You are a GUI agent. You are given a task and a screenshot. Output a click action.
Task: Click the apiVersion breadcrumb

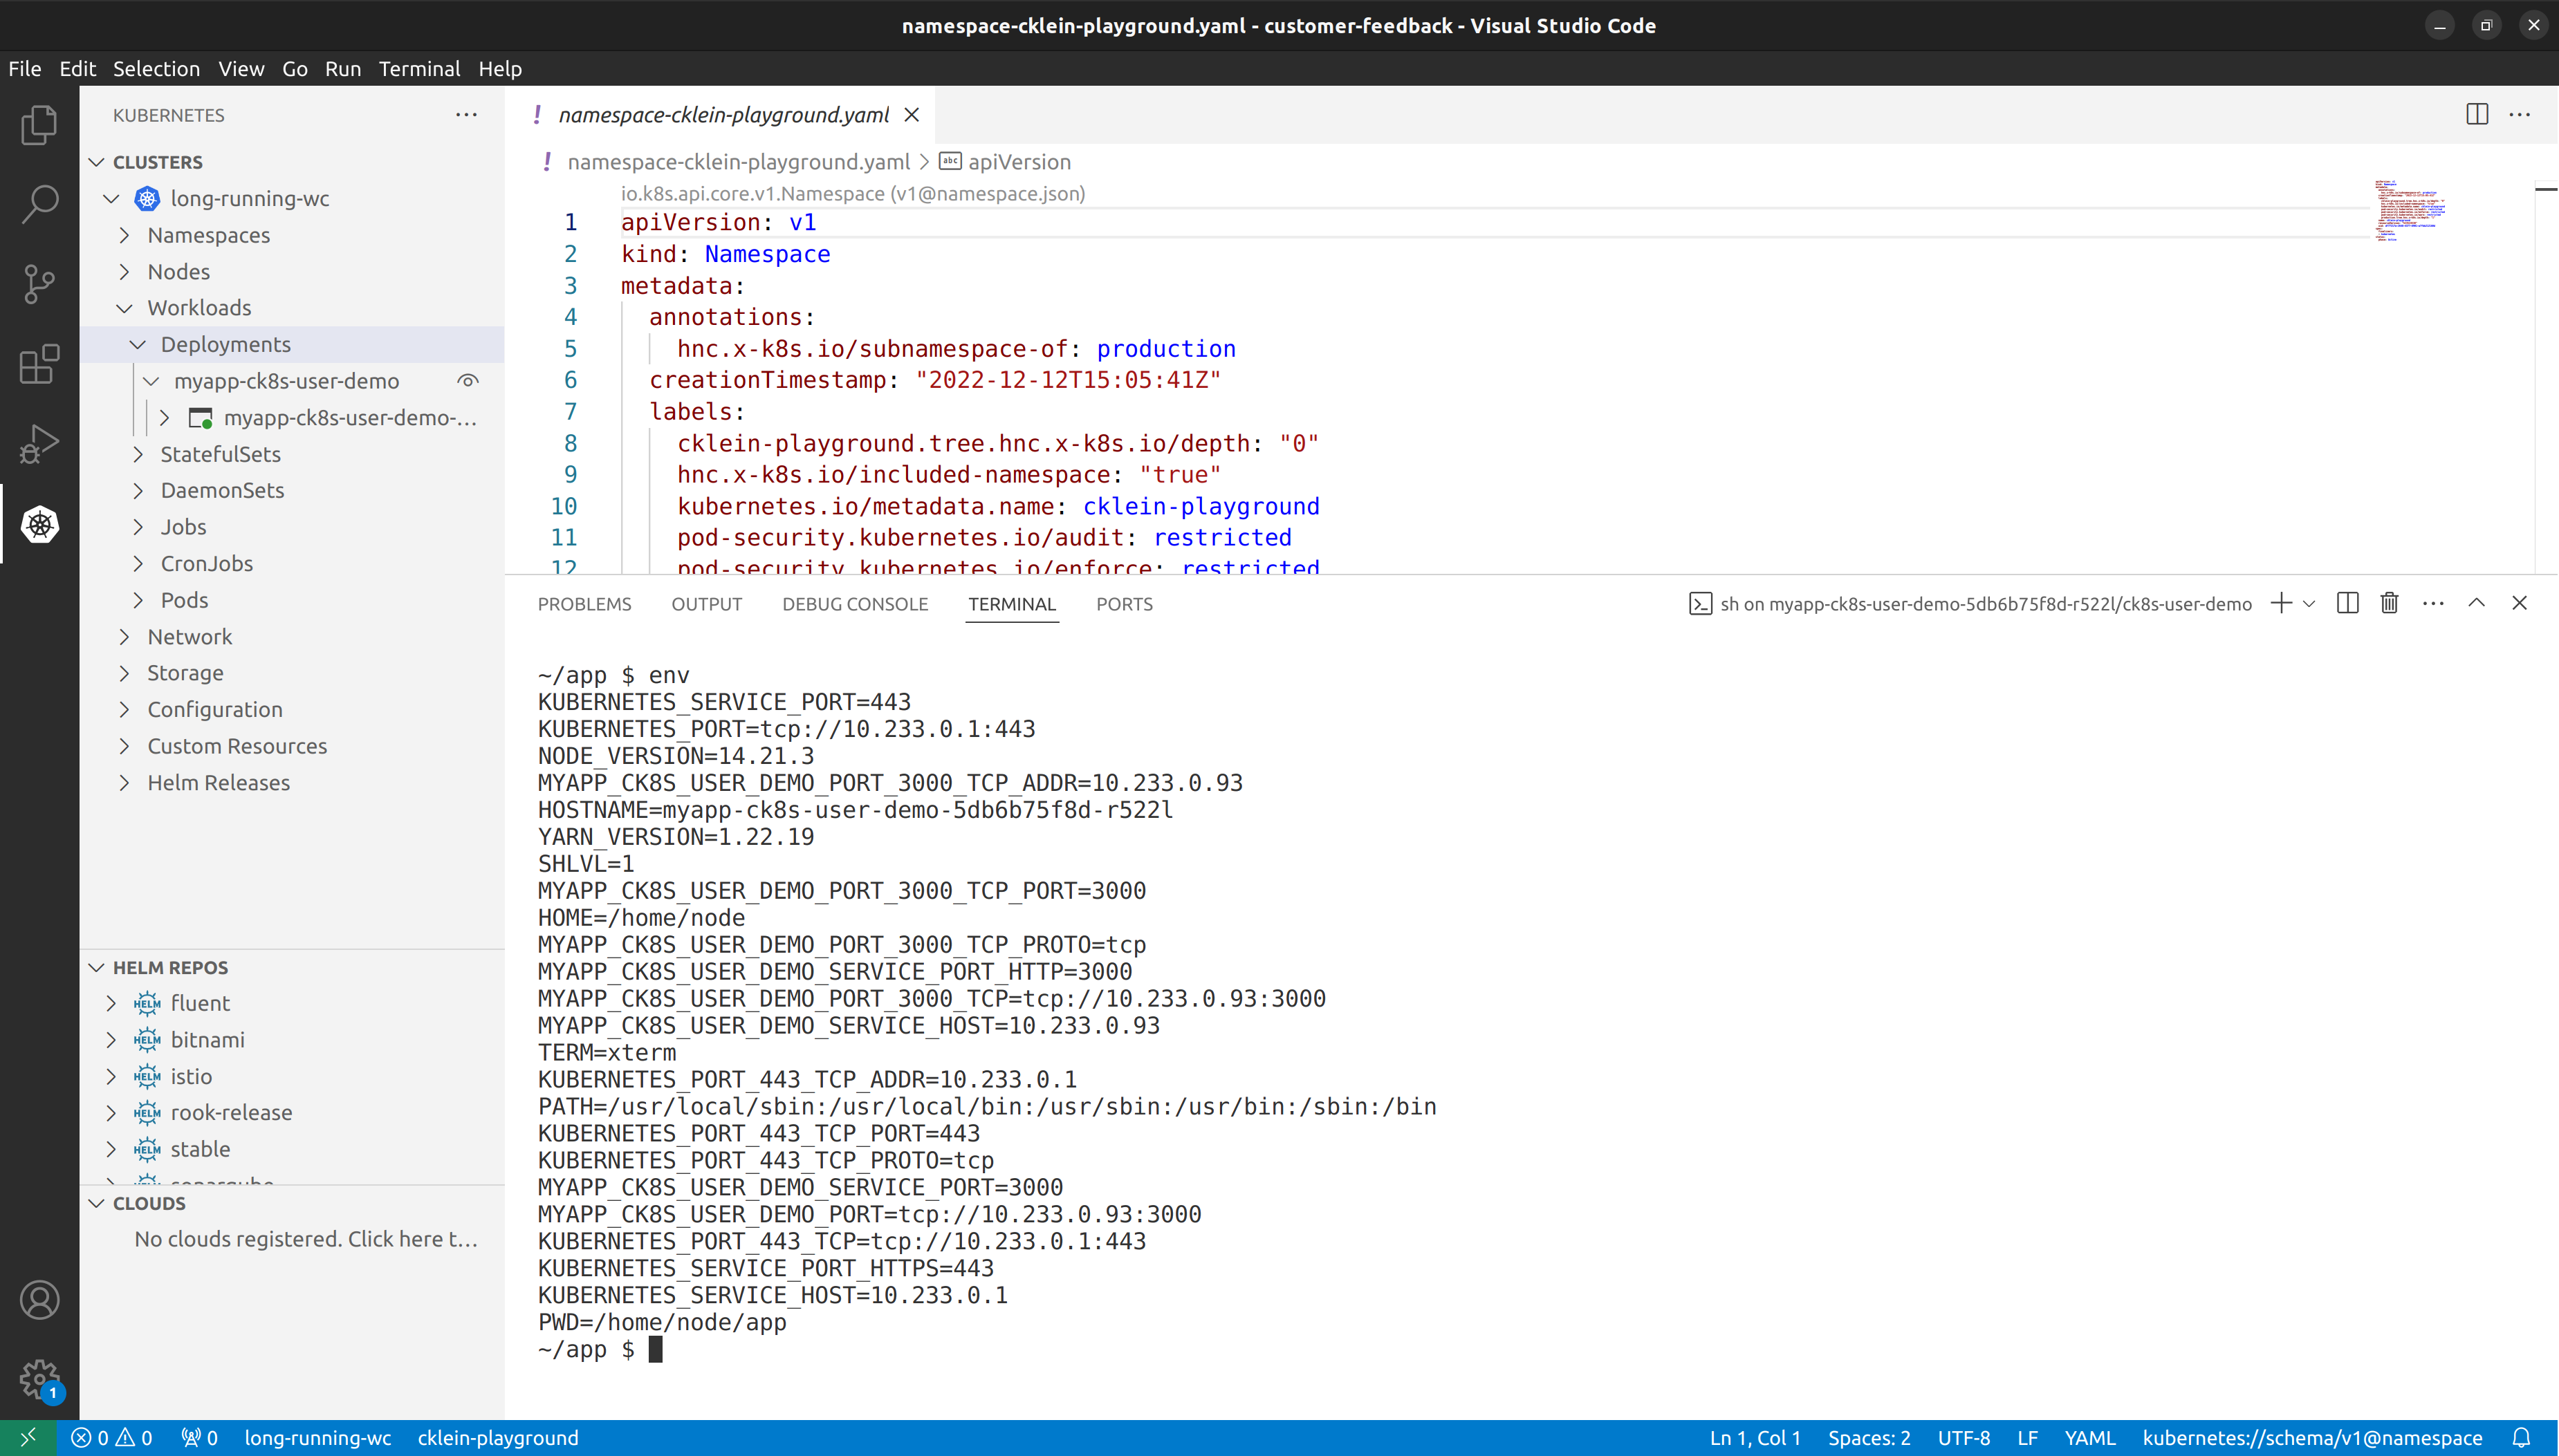[1004, 161]
